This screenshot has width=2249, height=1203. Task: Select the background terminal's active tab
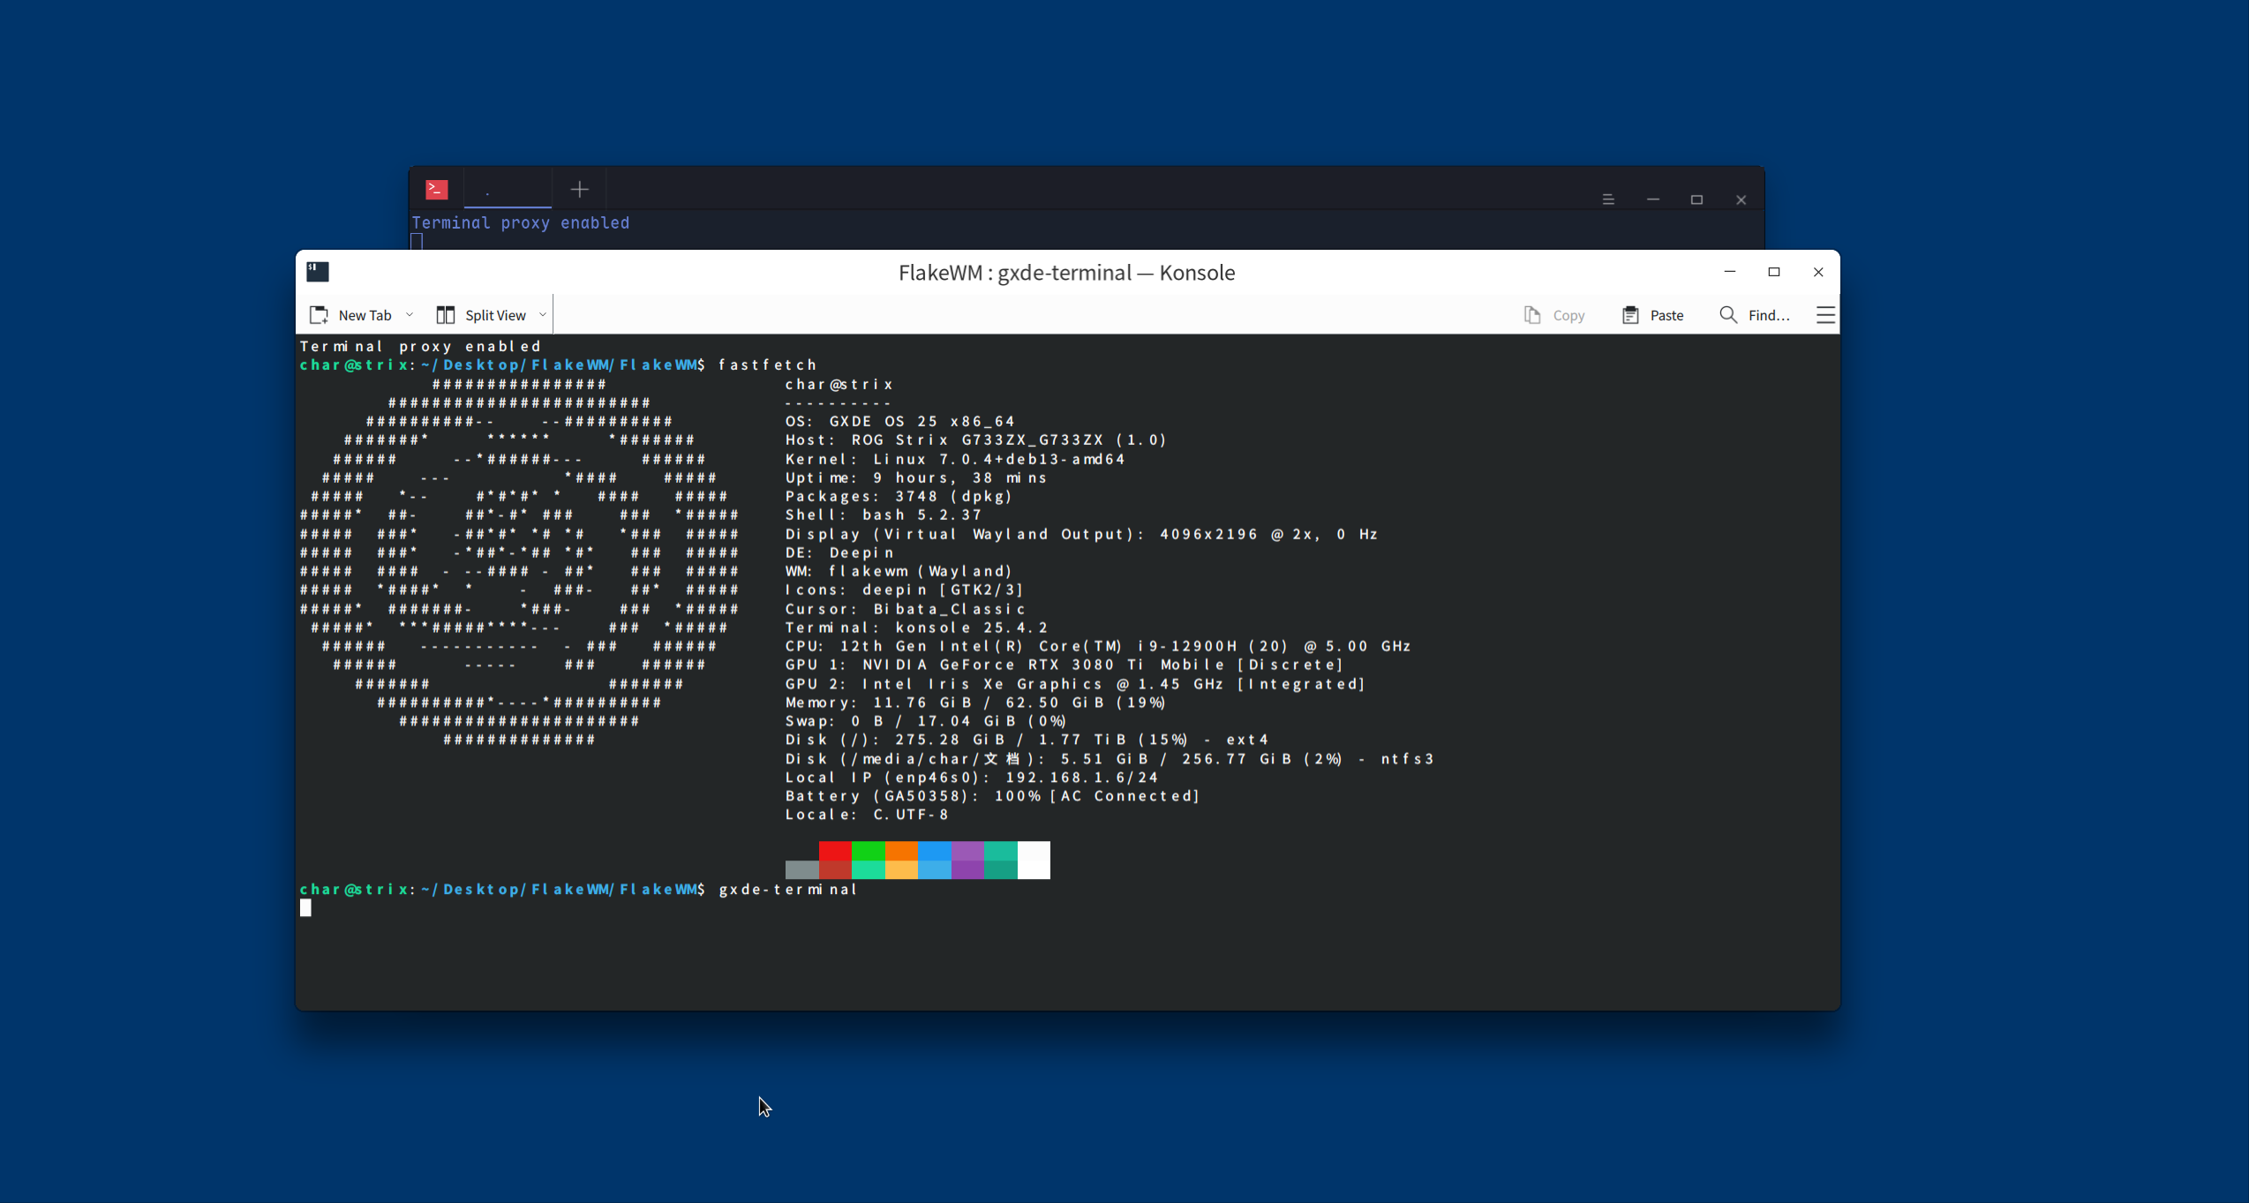pos(508,190)
